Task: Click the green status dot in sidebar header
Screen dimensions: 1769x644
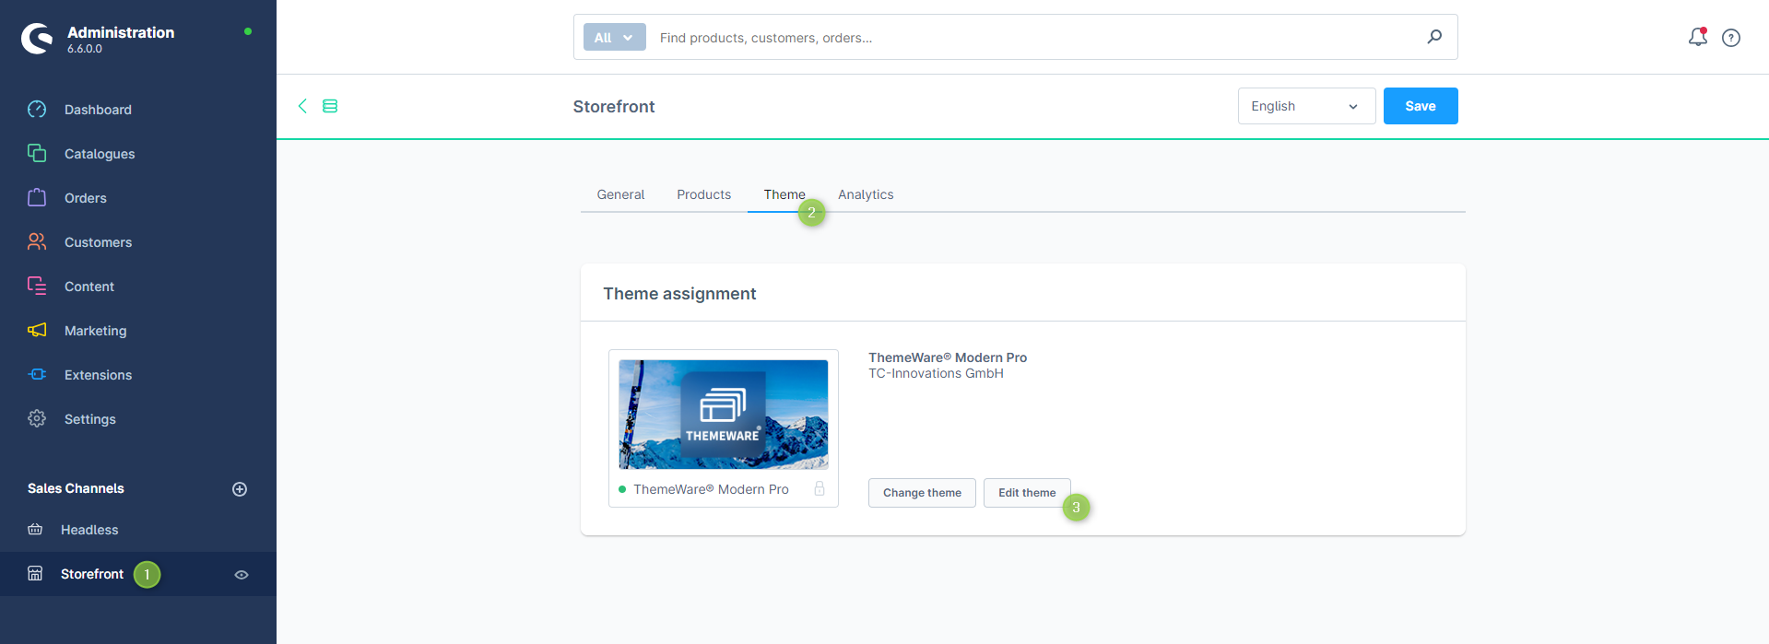Action: click(248, 31)
